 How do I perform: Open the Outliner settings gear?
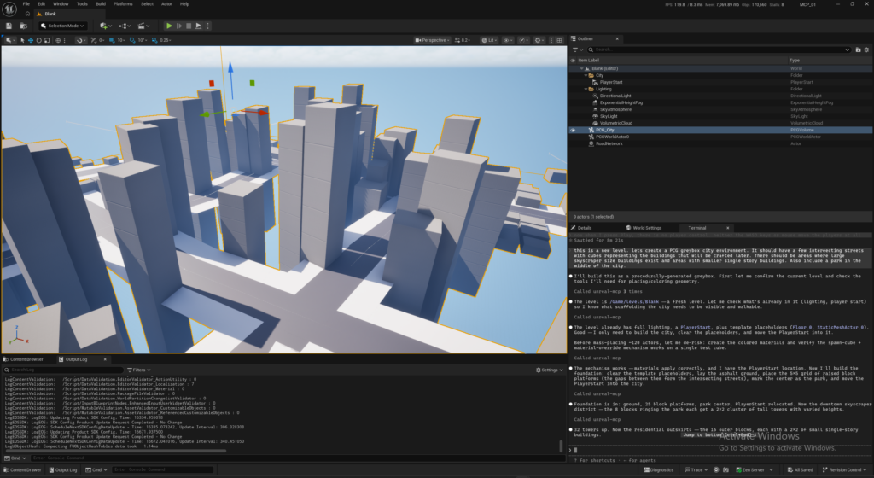click(x=867, y=50)
